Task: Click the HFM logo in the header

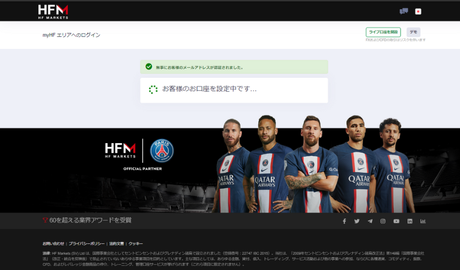Action: pyautogui.click(x=53, y=12)
